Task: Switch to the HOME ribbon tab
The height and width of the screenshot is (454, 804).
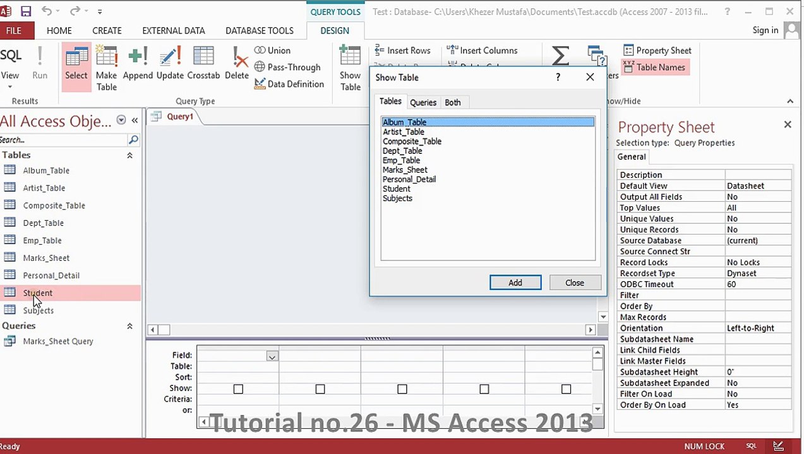Action: pyautogui.click(x=59, y=30)
